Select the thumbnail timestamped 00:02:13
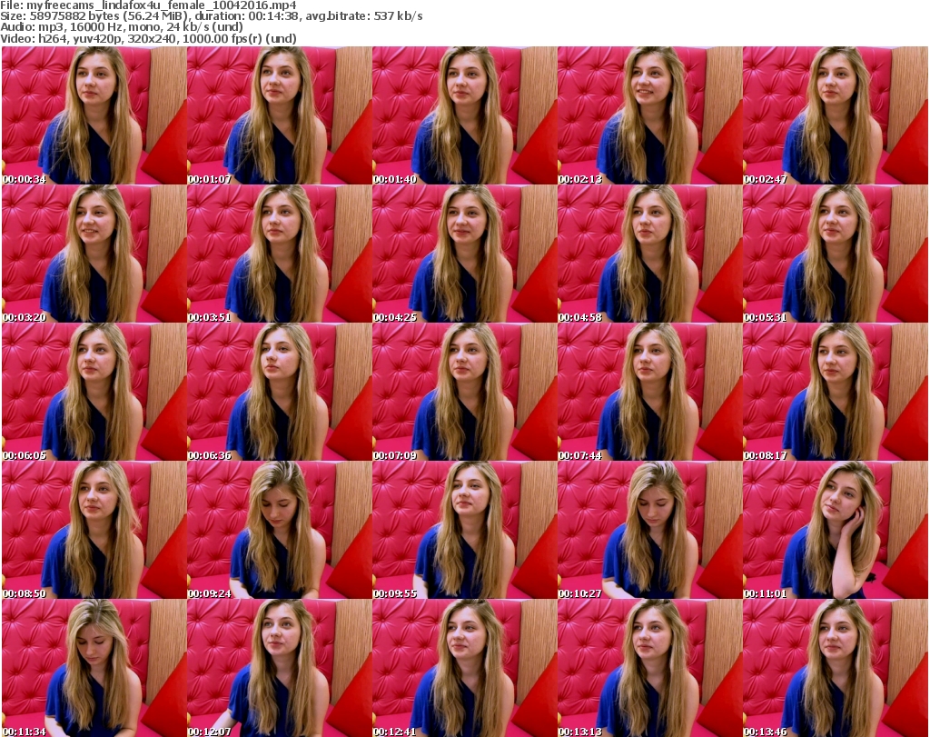This screenshot has height=737, width=930. click(650, 115)
